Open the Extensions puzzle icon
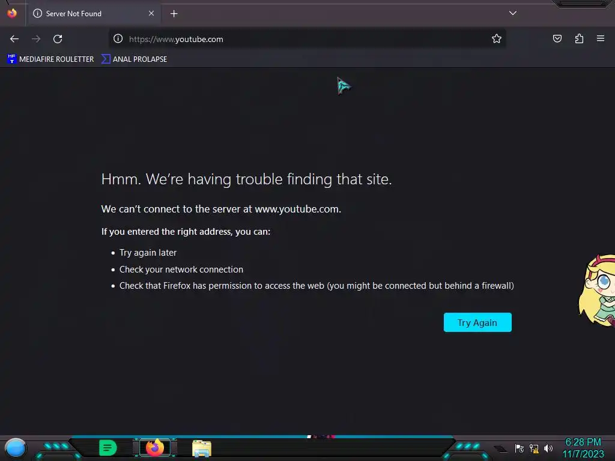 click(x=579, y=38)
